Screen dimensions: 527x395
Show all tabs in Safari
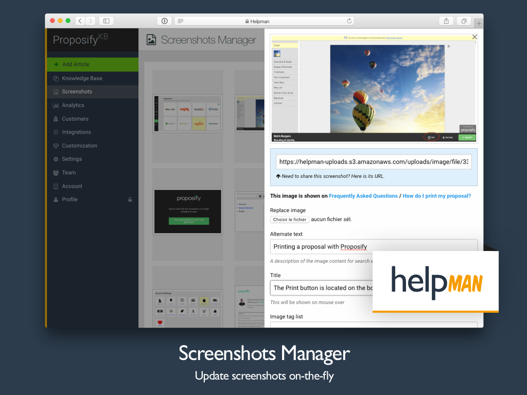(x=464, y=21)
